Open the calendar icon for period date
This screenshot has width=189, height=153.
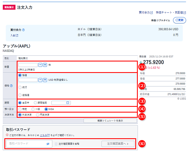click(x=67, y=103)
